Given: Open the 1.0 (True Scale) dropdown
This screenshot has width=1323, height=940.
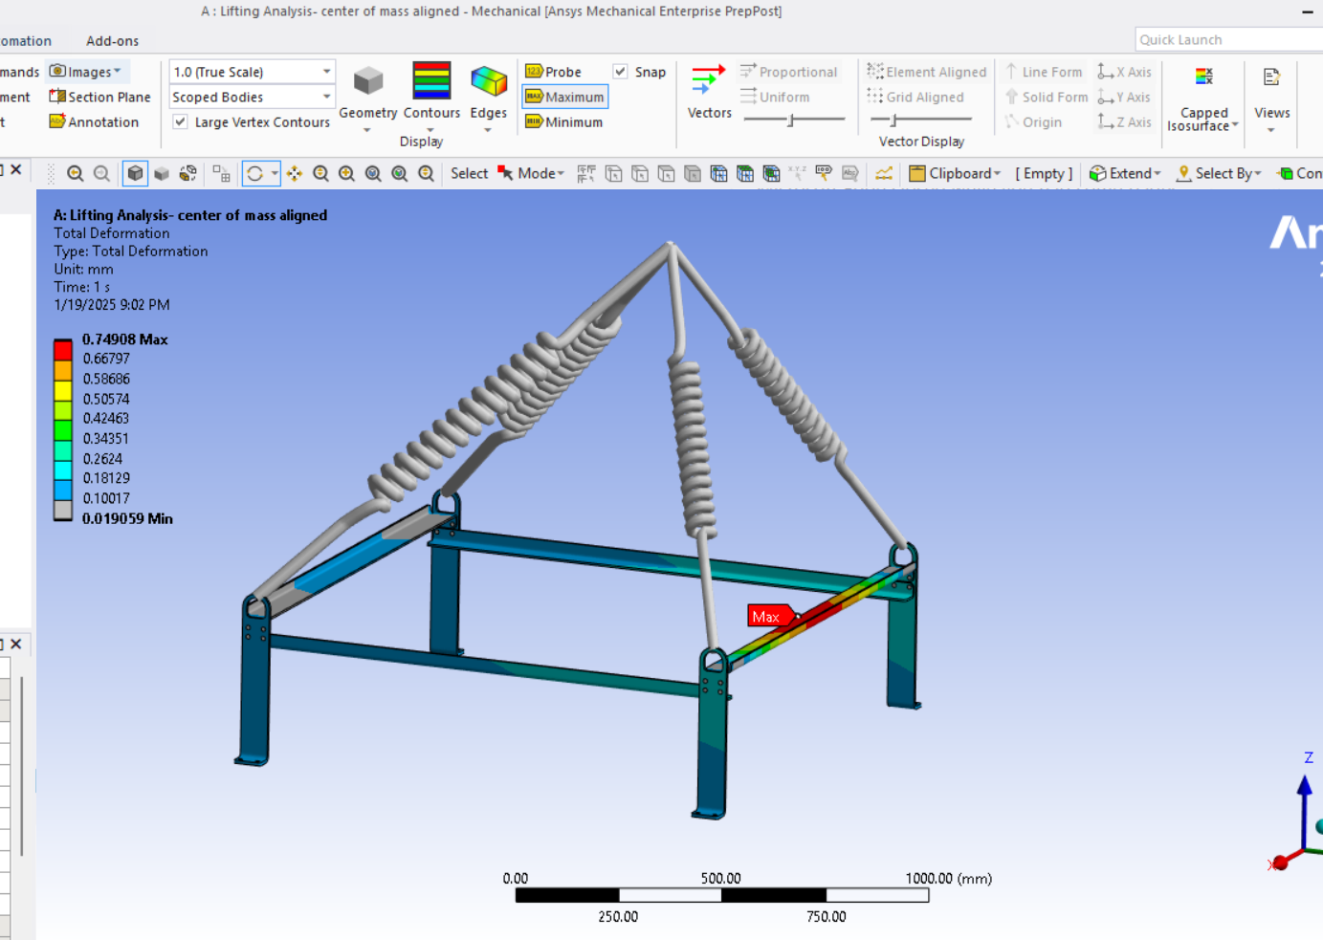Looking at the screenshot, I should point(252,72).
